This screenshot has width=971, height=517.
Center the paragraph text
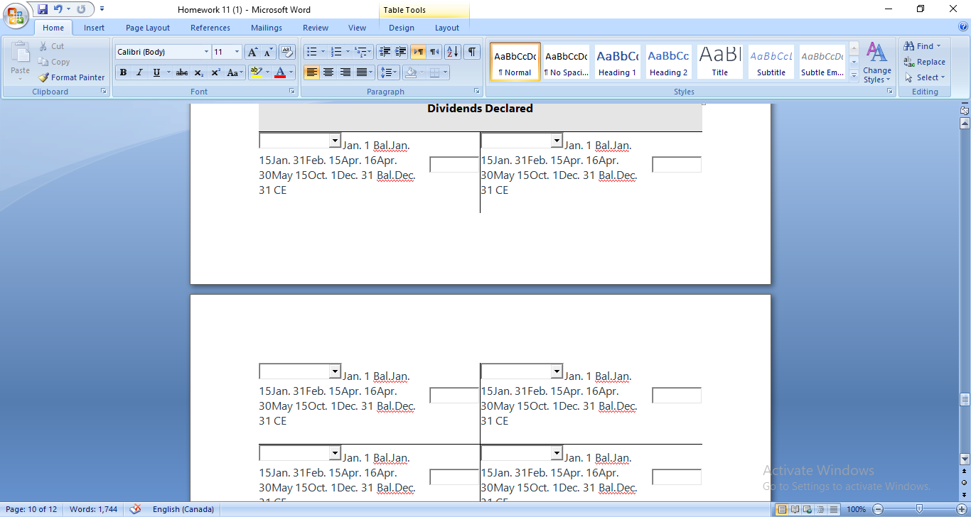click(x=328, y=72)
